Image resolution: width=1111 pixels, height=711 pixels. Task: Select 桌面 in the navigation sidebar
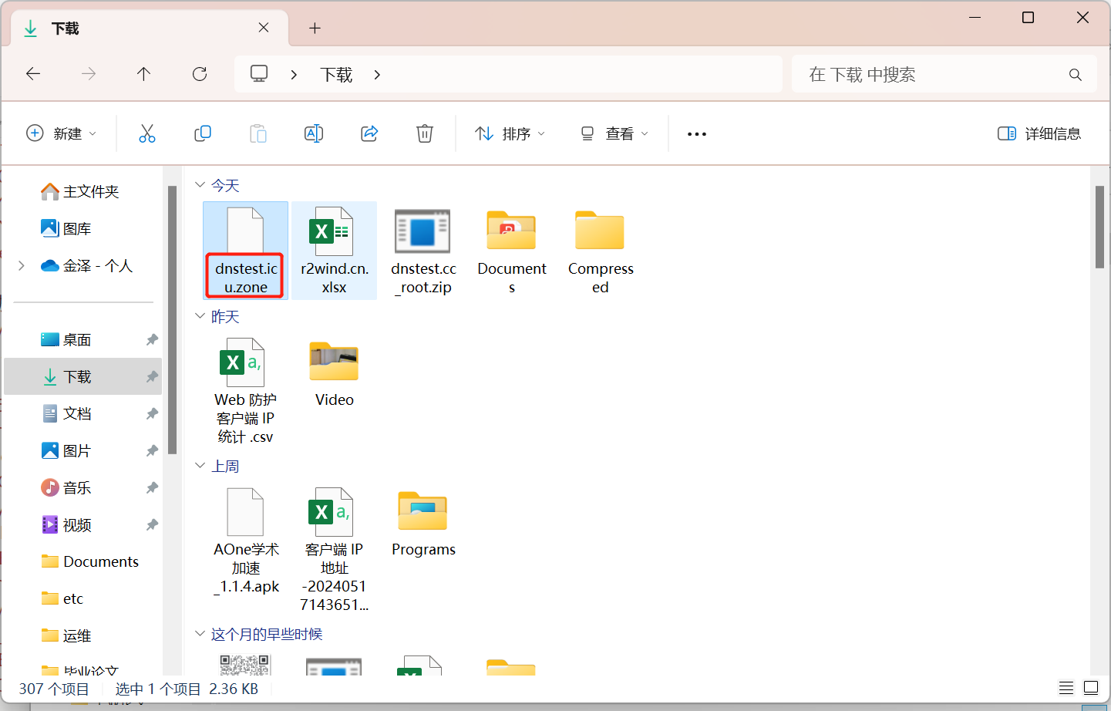[x=77, y=340]
